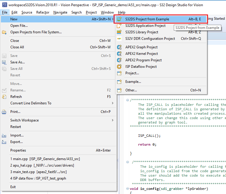Open the Help menu
Screen dimensions: 226x194
coord(122,12)
